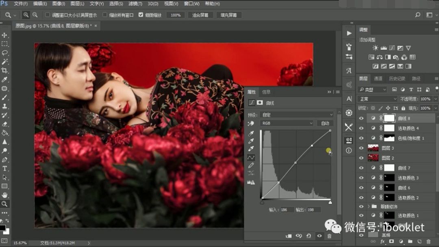The width and height of the screenshot is (439, 247).
Task: Click the 自动 button in Curves
Action: click(325, 123)
